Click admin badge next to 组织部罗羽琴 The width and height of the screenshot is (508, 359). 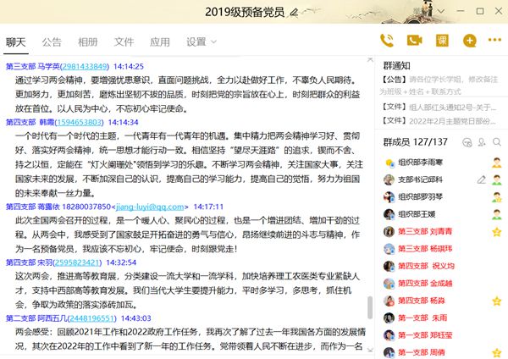tap(497, 197)
